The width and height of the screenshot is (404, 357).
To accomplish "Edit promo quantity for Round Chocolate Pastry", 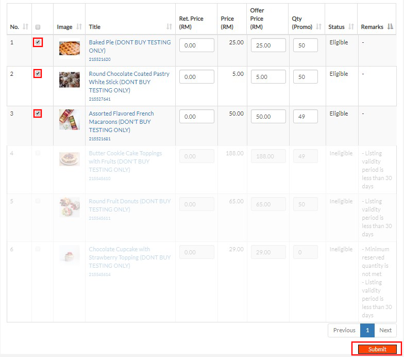I will point(305,76).
